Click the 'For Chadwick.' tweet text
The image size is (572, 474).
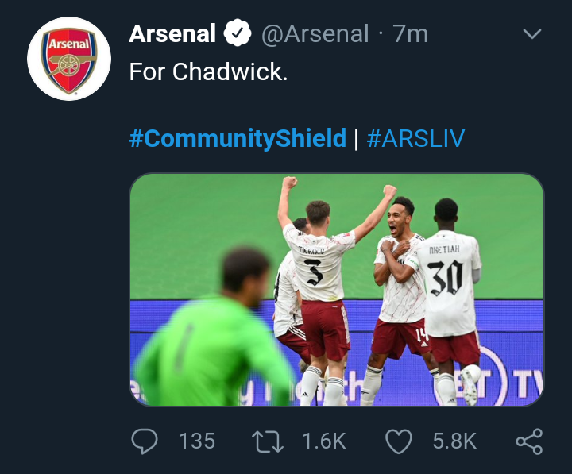207,71
